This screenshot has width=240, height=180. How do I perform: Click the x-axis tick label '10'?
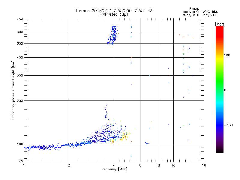[173, 165]
